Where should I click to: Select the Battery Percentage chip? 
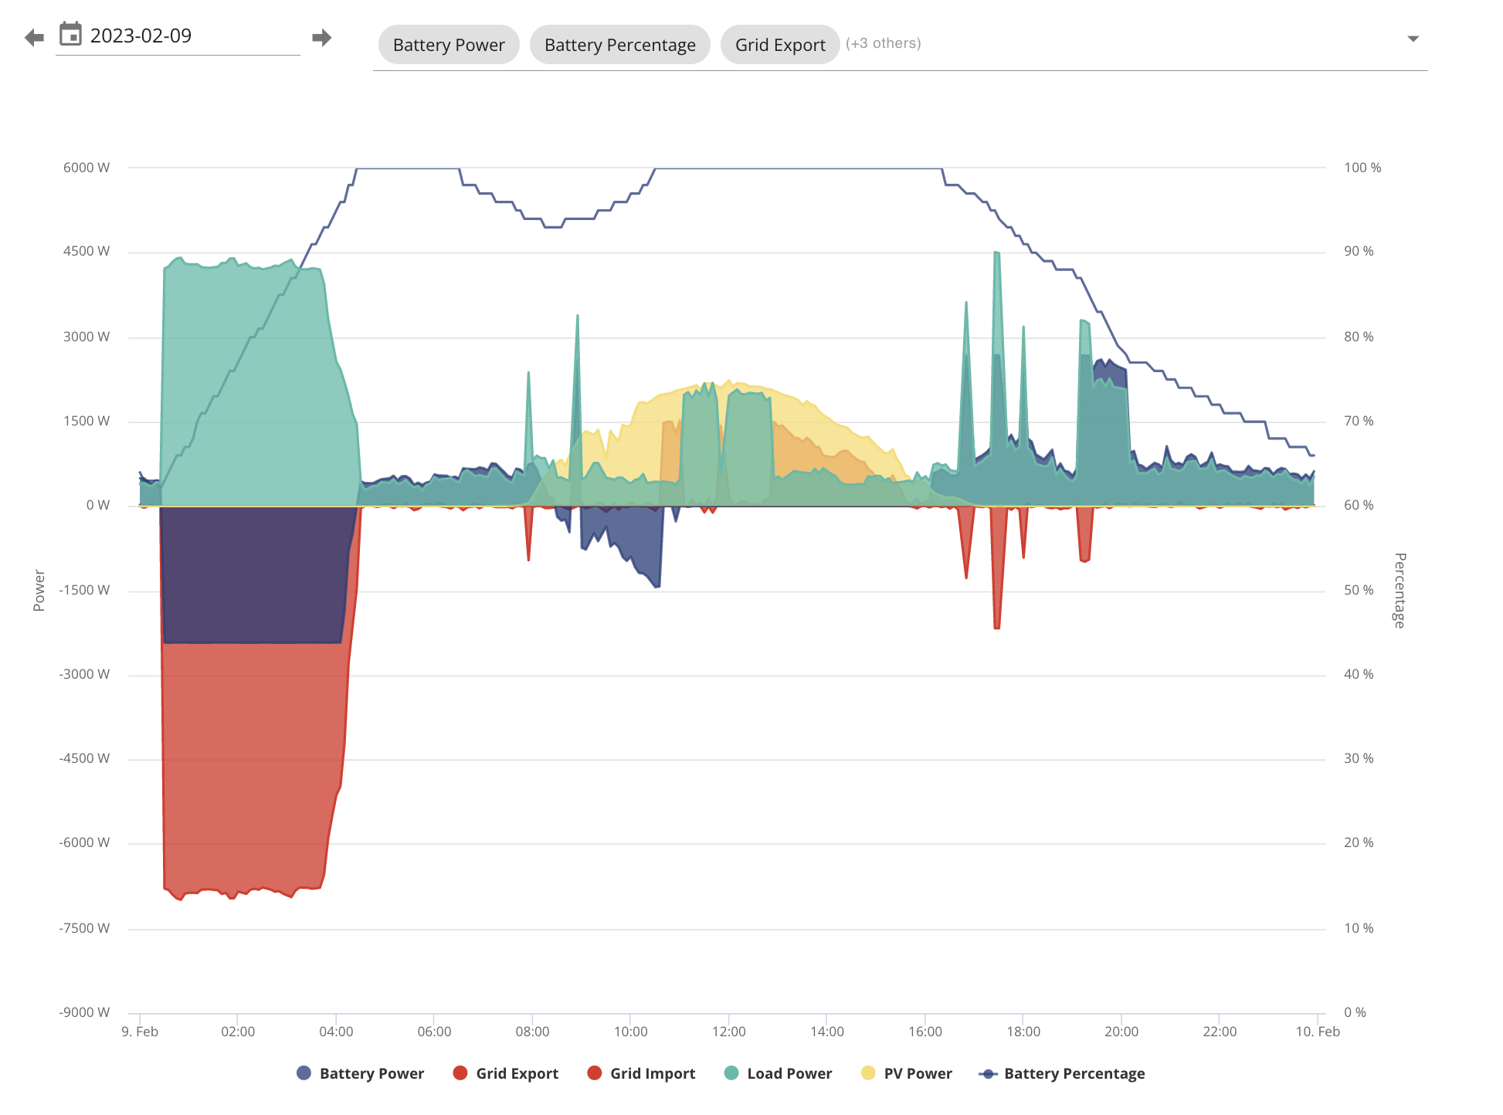pos(619,45)
